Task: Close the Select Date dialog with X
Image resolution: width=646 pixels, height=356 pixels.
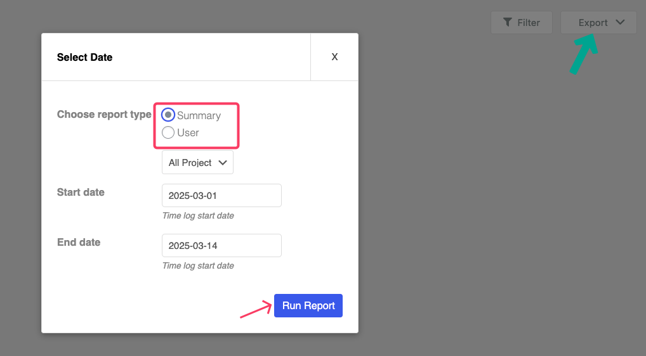Action: pyautogui.click(x=334, y=57)
